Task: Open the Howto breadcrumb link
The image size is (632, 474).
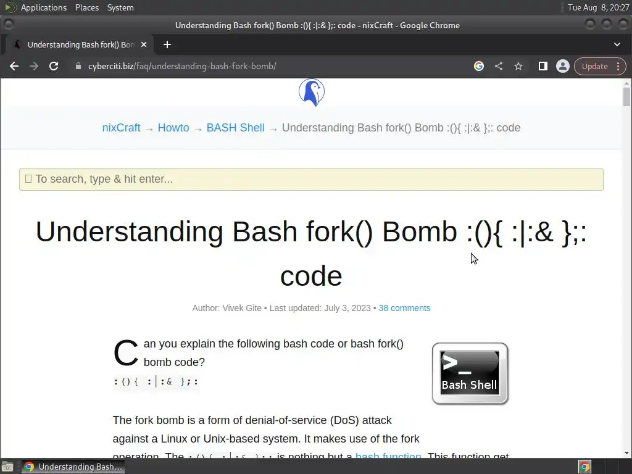Action: pos(173,128)
